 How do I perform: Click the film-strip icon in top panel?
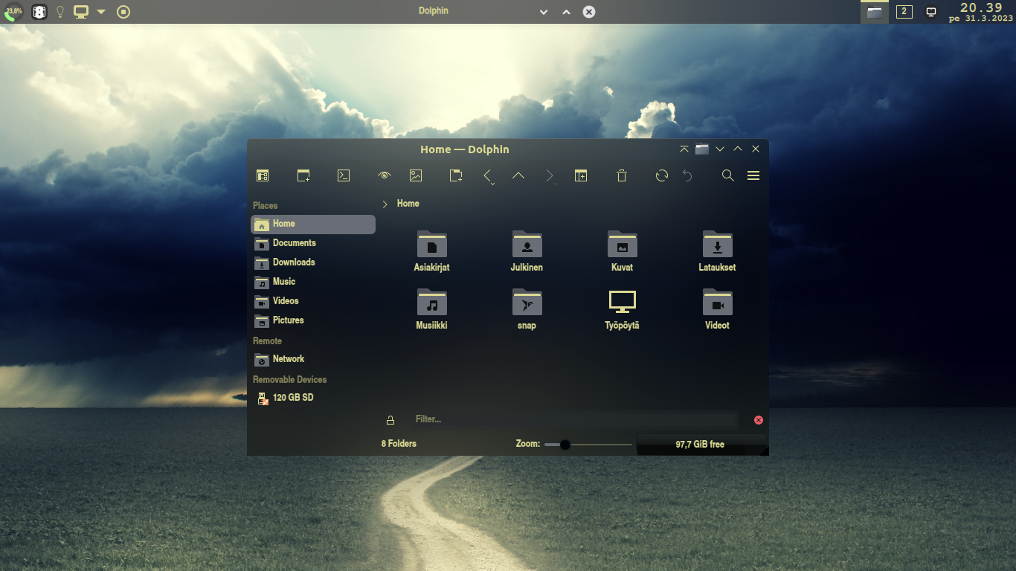[x=39, y=12]
